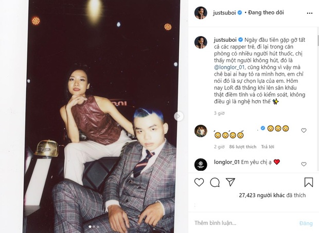View the 86 lượt thích likes list
The width and height of the screenshot is (319, 233).
tap(242, 147)
